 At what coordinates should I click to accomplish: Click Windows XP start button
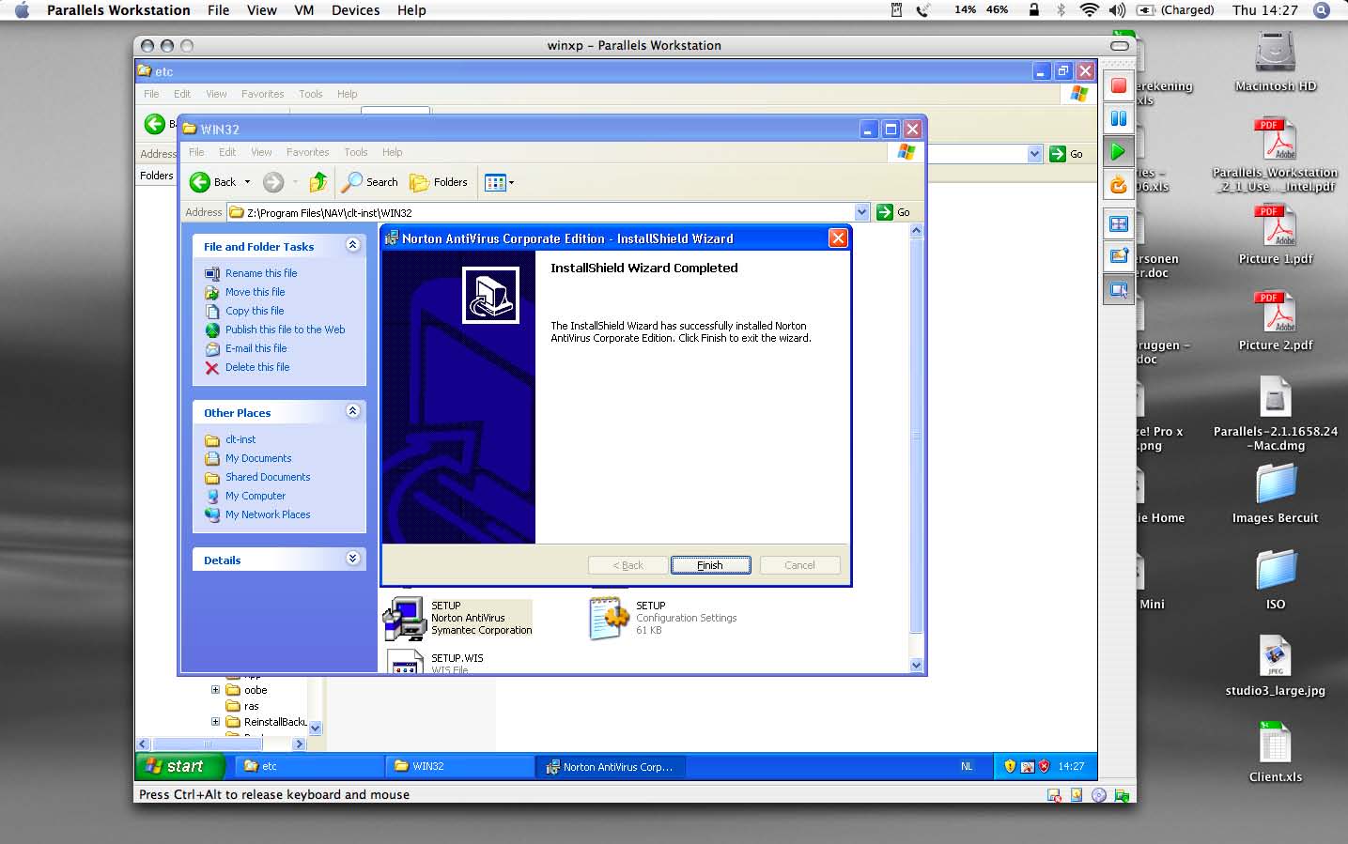click(x=179, y=766)
